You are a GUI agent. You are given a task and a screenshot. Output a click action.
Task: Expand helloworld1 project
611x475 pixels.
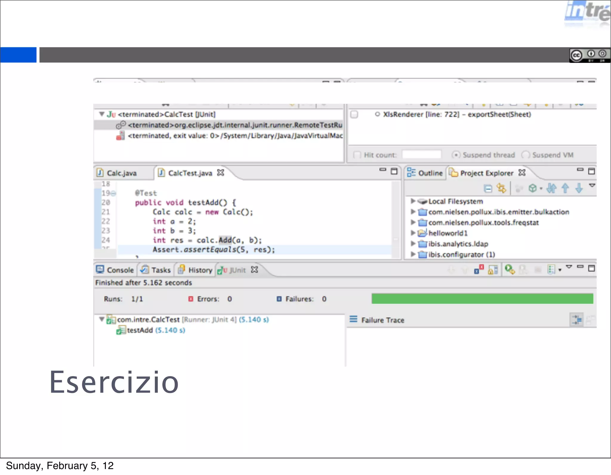pyautogui.click(x=413, y=233)
